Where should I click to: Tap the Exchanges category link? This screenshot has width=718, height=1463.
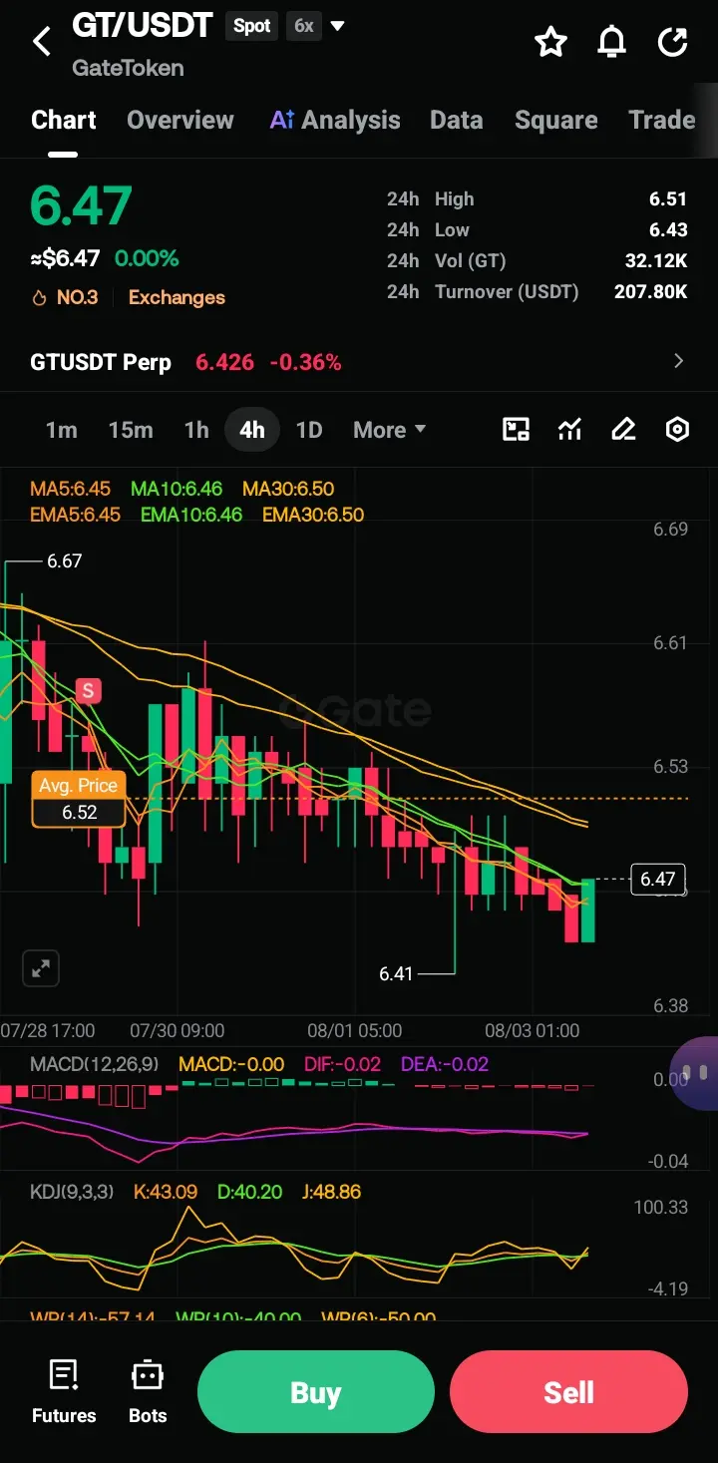[177, 297]
